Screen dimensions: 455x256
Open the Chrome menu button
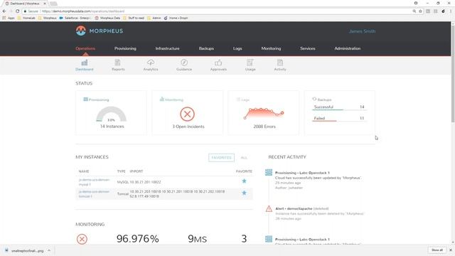pyautogui.click(x=451, y=11)
